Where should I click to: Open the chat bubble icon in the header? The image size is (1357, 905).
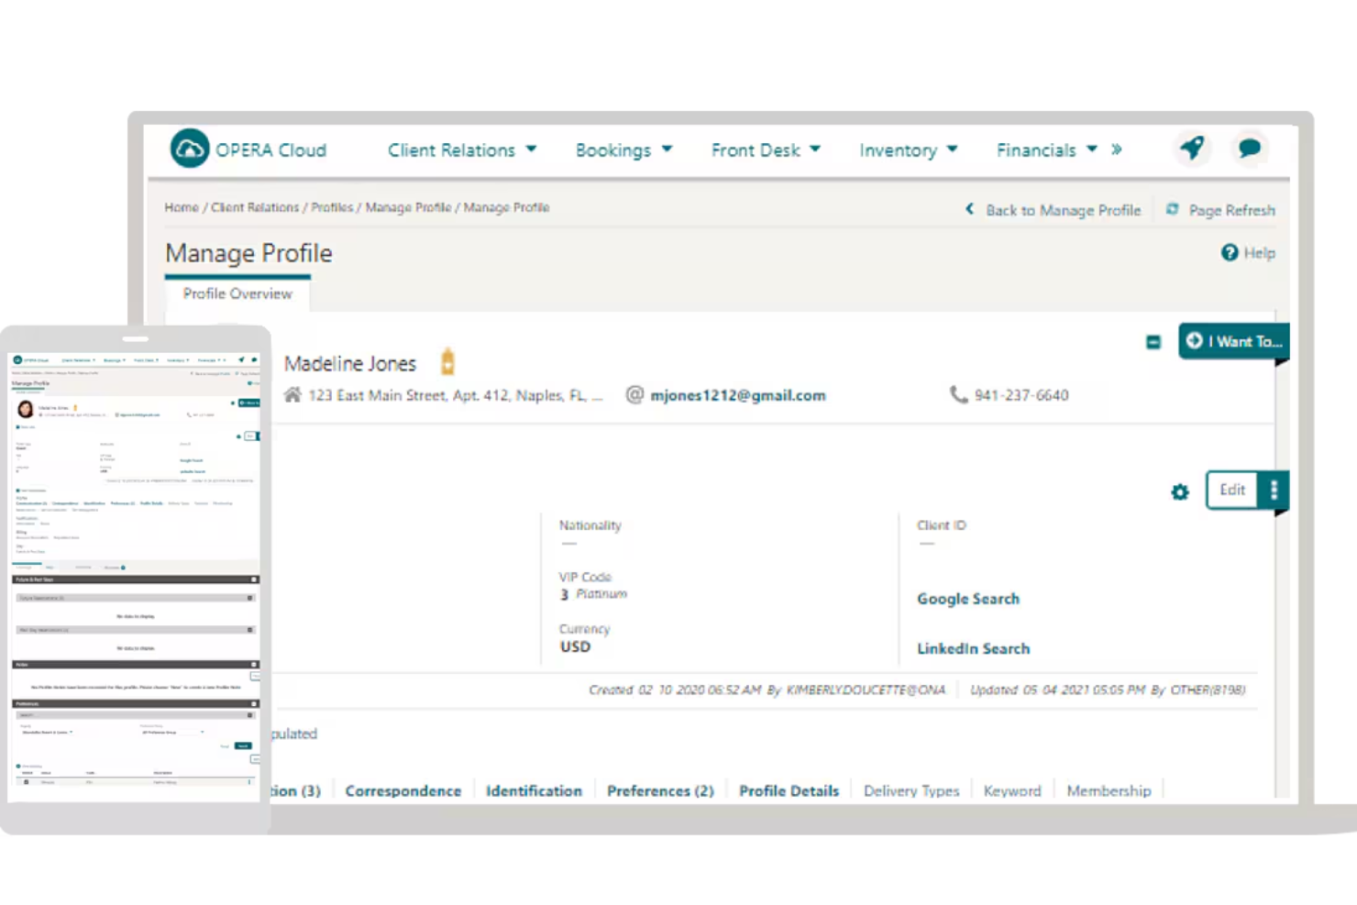pyautogui.click(x=1249, y=147)
